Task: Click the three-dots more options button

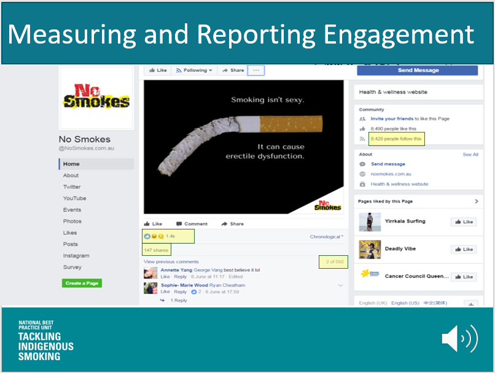Action: click(256, 71)
